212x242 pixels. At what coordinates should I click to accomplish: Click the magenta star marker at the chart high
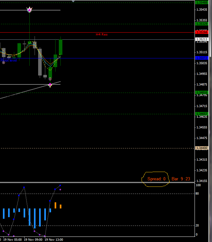pos(29,10)
